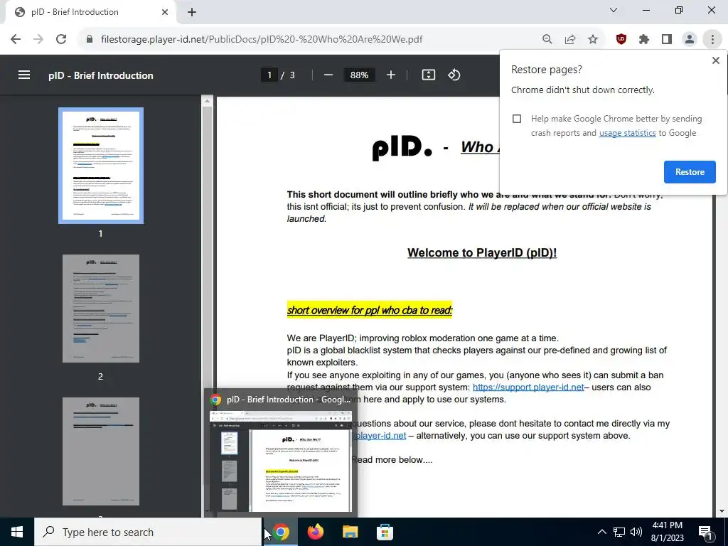The height and width of the screenshot is (546, 728).
Task: Toggle the PDF sidebar hamburger menu
Action: (24, 75)
